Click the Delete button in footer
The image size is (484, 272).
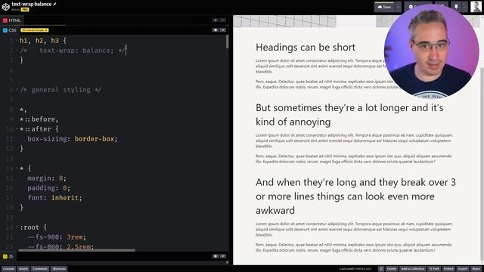coord(392,269)
